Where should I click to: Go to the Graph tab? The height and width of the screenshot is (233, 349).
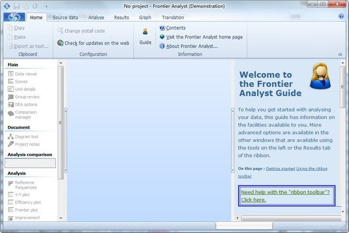pos(145,17)
